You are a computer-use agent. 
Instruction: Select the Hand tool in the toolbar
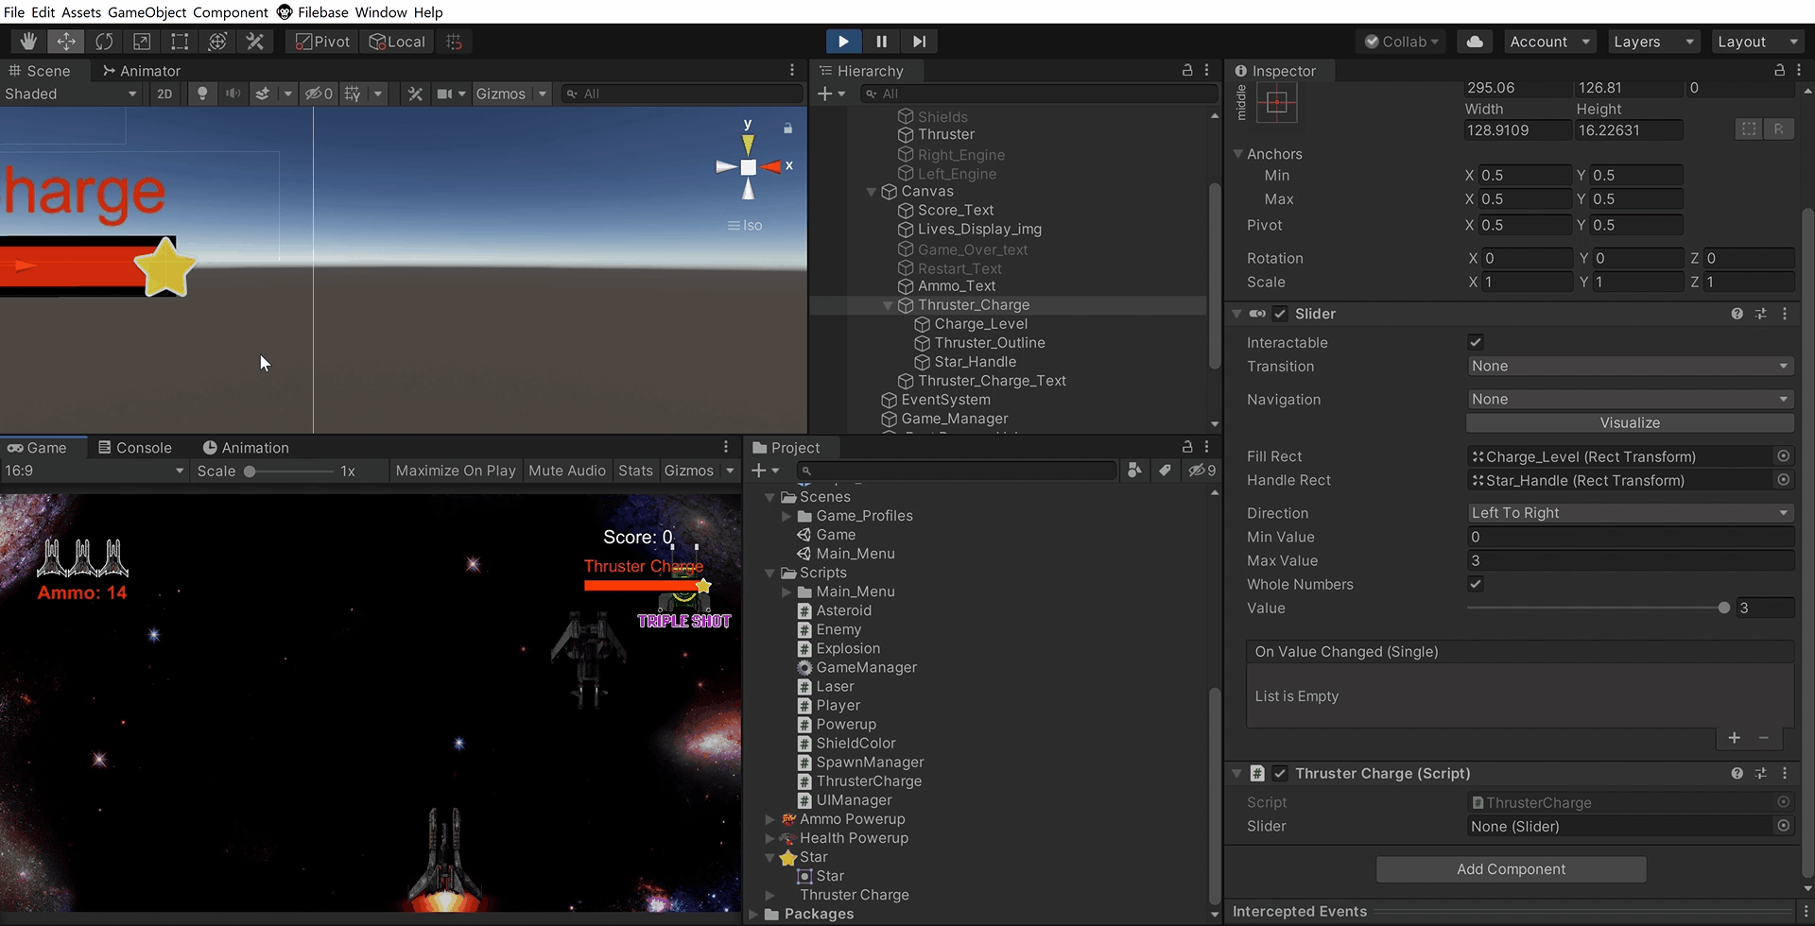coord(28,42)
